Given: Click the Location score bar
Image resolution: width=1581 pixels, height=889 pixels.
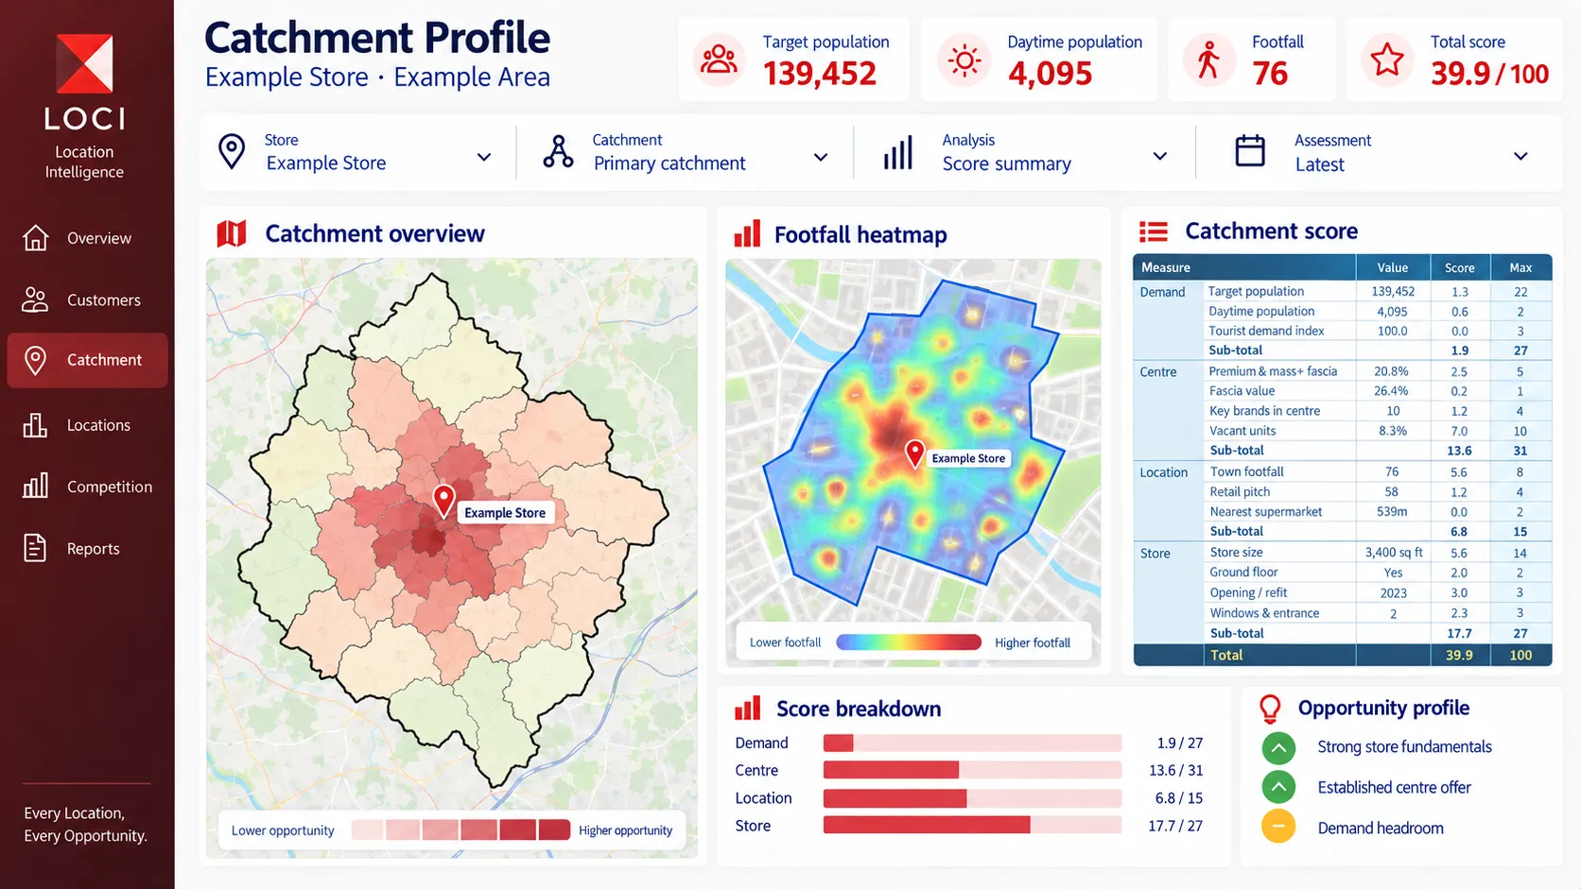Looking at the screenshot, I should 972,798.
